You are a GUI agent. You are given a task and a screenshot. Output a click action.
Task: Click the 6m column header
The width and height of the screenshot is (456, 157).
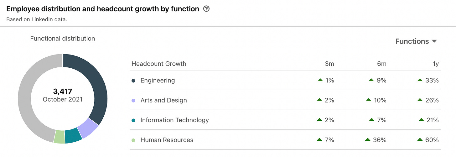[381, 64]
